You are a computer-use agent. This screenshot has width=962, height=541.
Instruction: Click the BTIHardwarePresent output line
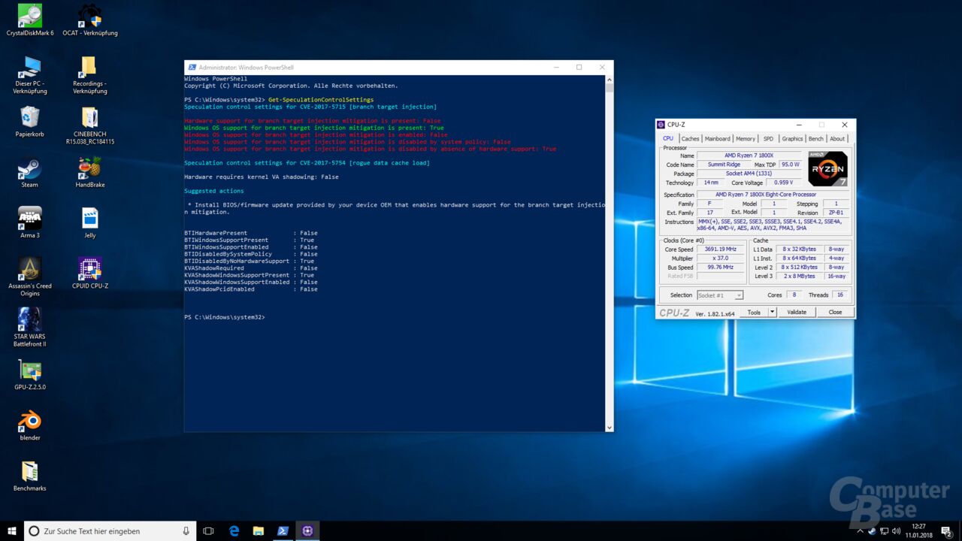(251, 233)
